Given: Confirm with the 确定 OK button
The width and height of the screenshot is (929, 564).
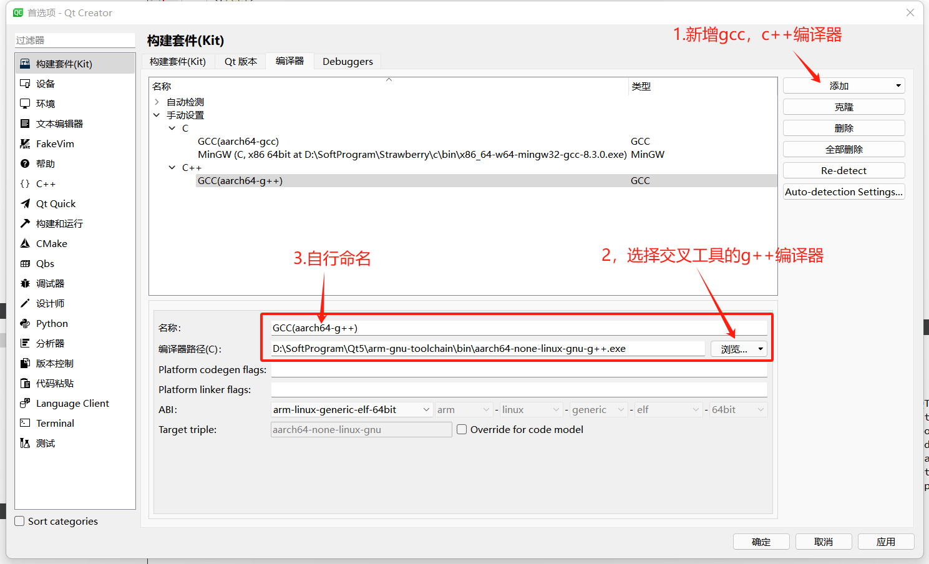Looking at the screenshot, I should point(761,542).
